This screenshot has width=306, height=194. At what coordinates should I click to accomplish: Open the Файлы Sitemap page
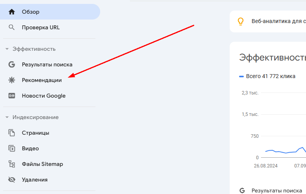(42, 164)
